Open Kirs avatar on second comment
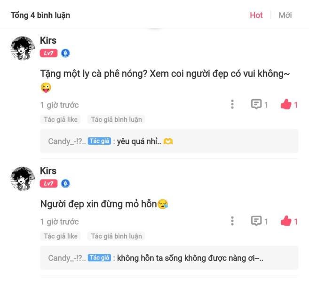Image resolution: width=309 pixels, height=282 pixels. tap(23, 179)
